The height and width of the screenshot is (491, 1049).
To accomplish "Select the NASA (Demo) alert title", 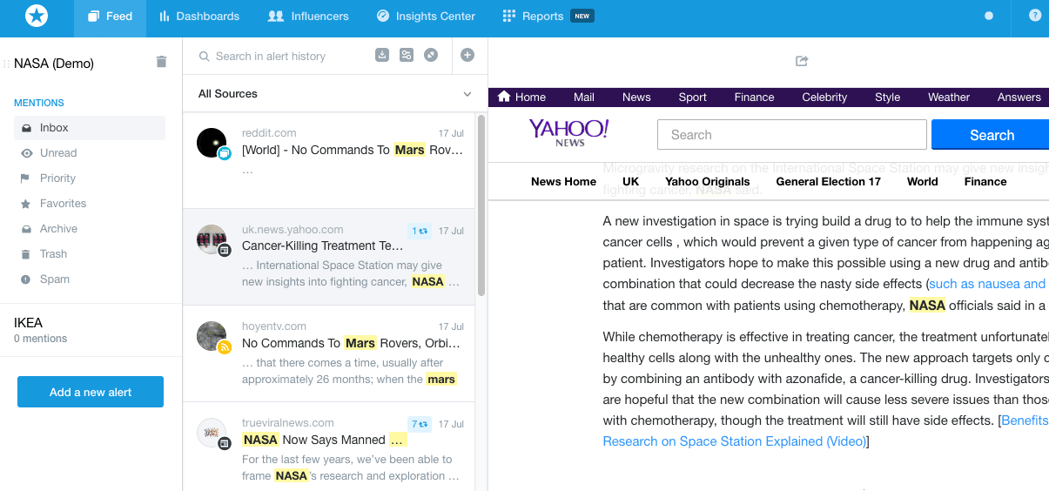I will [x=54, y=64].
